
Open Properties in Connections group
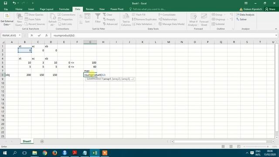(65, 19)
